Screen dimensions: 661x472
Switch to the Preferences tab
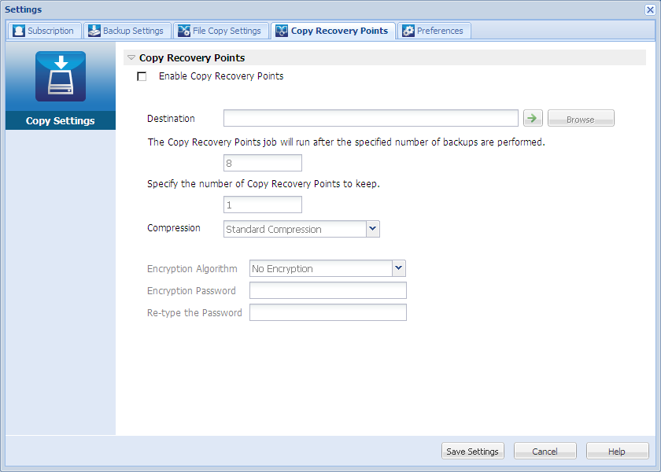(434, 30)
